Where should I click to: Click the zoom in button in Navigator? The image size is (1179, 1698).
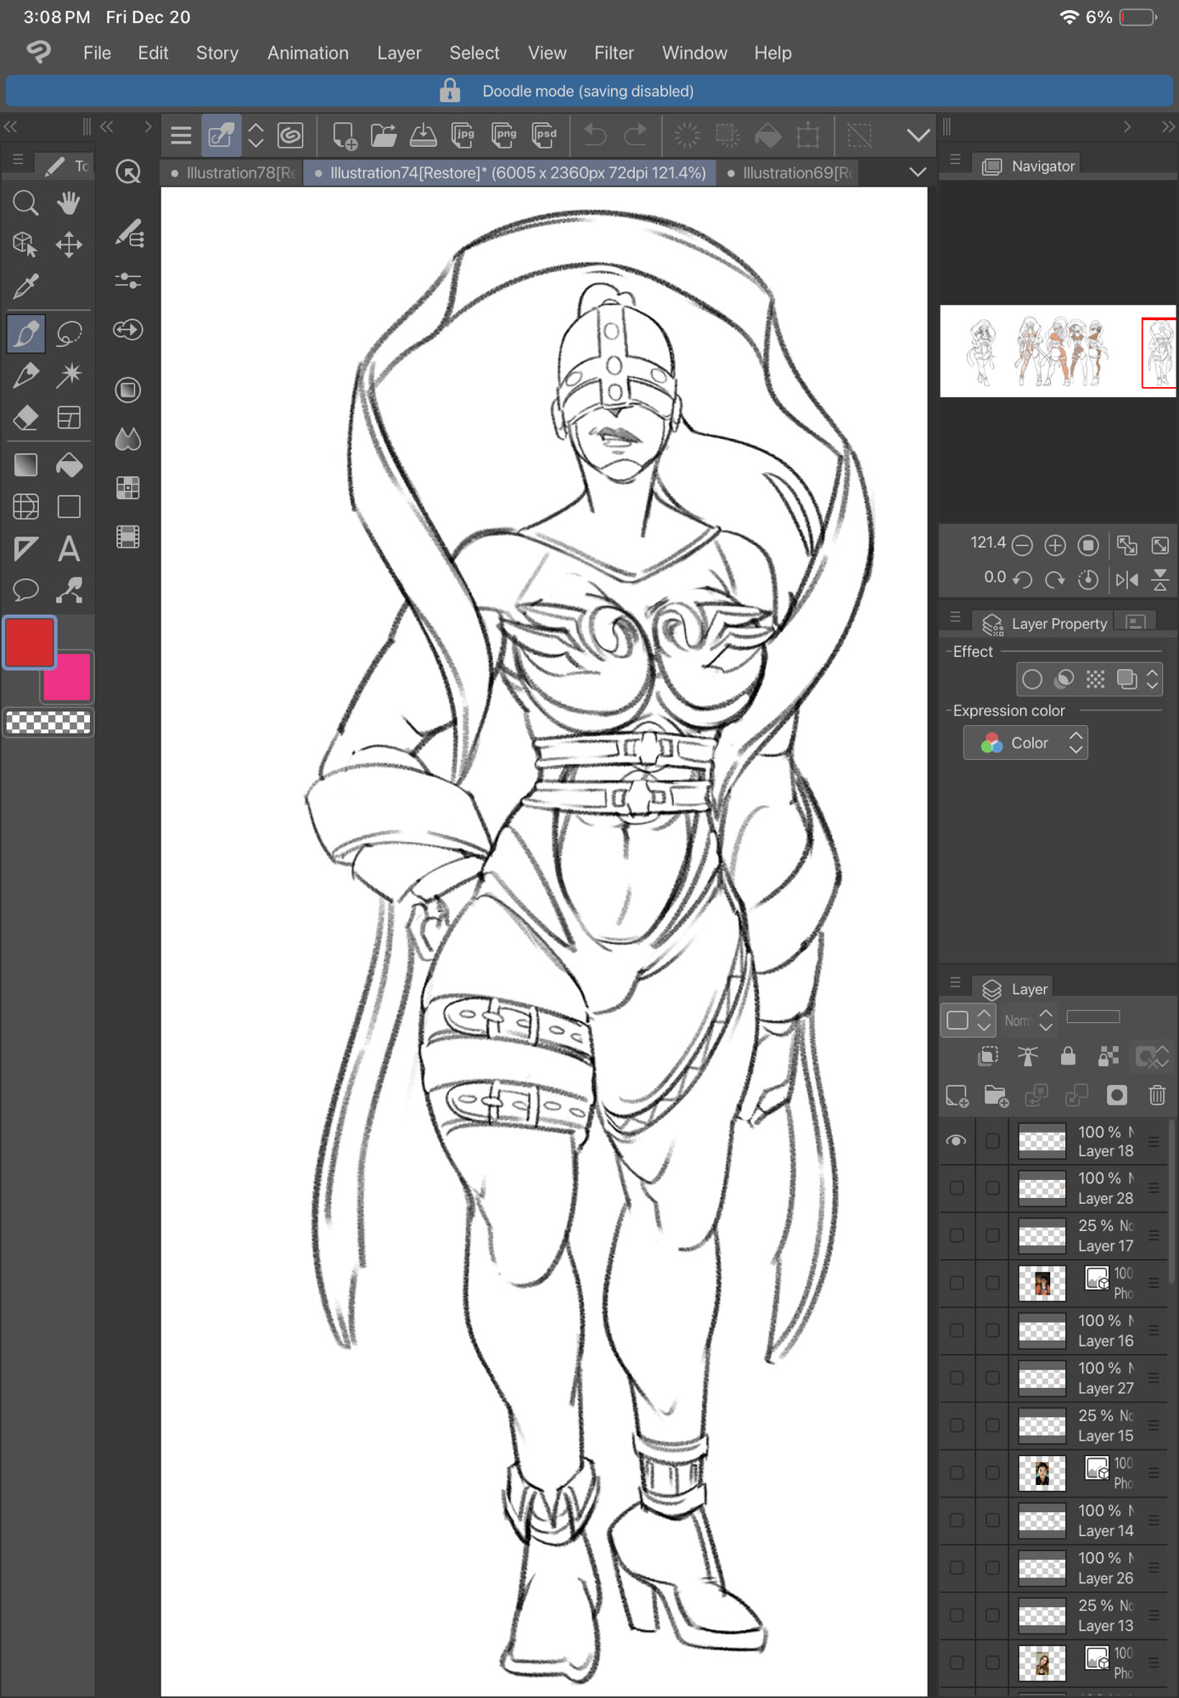pos(1055,545)
